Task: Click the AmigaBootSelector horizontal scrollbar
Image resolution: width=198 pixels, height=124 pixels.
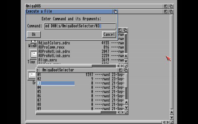Action: coord(76,113)
